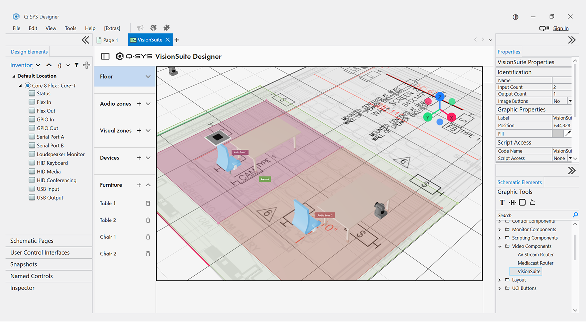Open the Snapshots panel
This screenshot has height=322, width=586.
tap(24, 264)
